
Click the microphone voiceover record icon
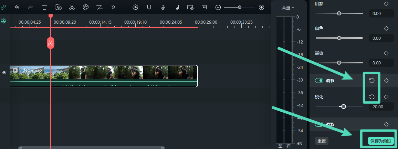coord(163,7)
